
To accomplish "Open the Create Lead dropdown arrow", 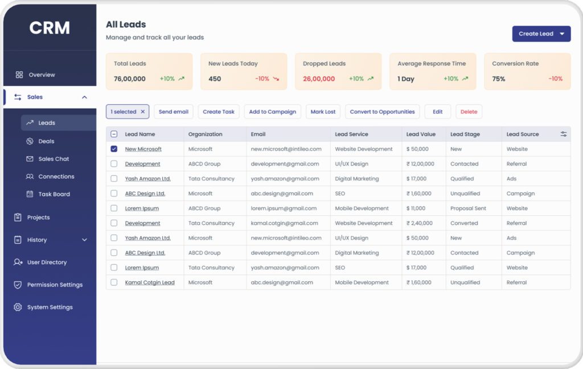I will (x=562, y=34).
